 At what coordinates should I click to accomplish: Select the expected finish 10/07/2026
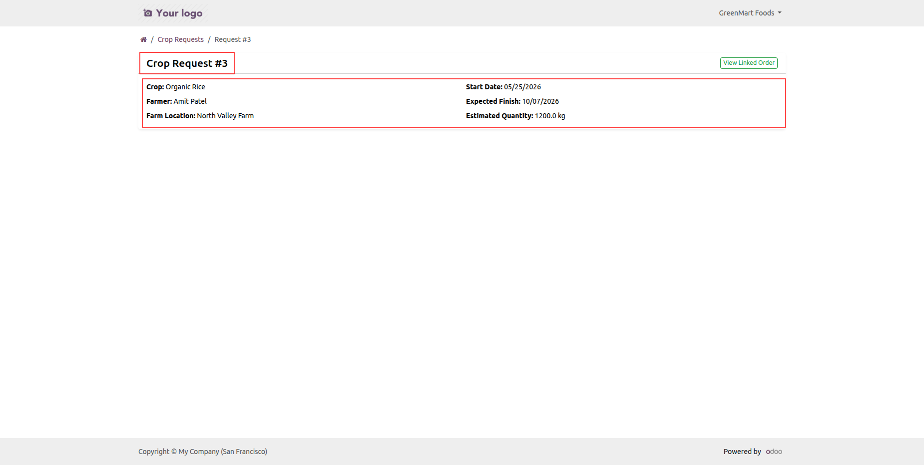pyautogui.click(x=540, y=101)
